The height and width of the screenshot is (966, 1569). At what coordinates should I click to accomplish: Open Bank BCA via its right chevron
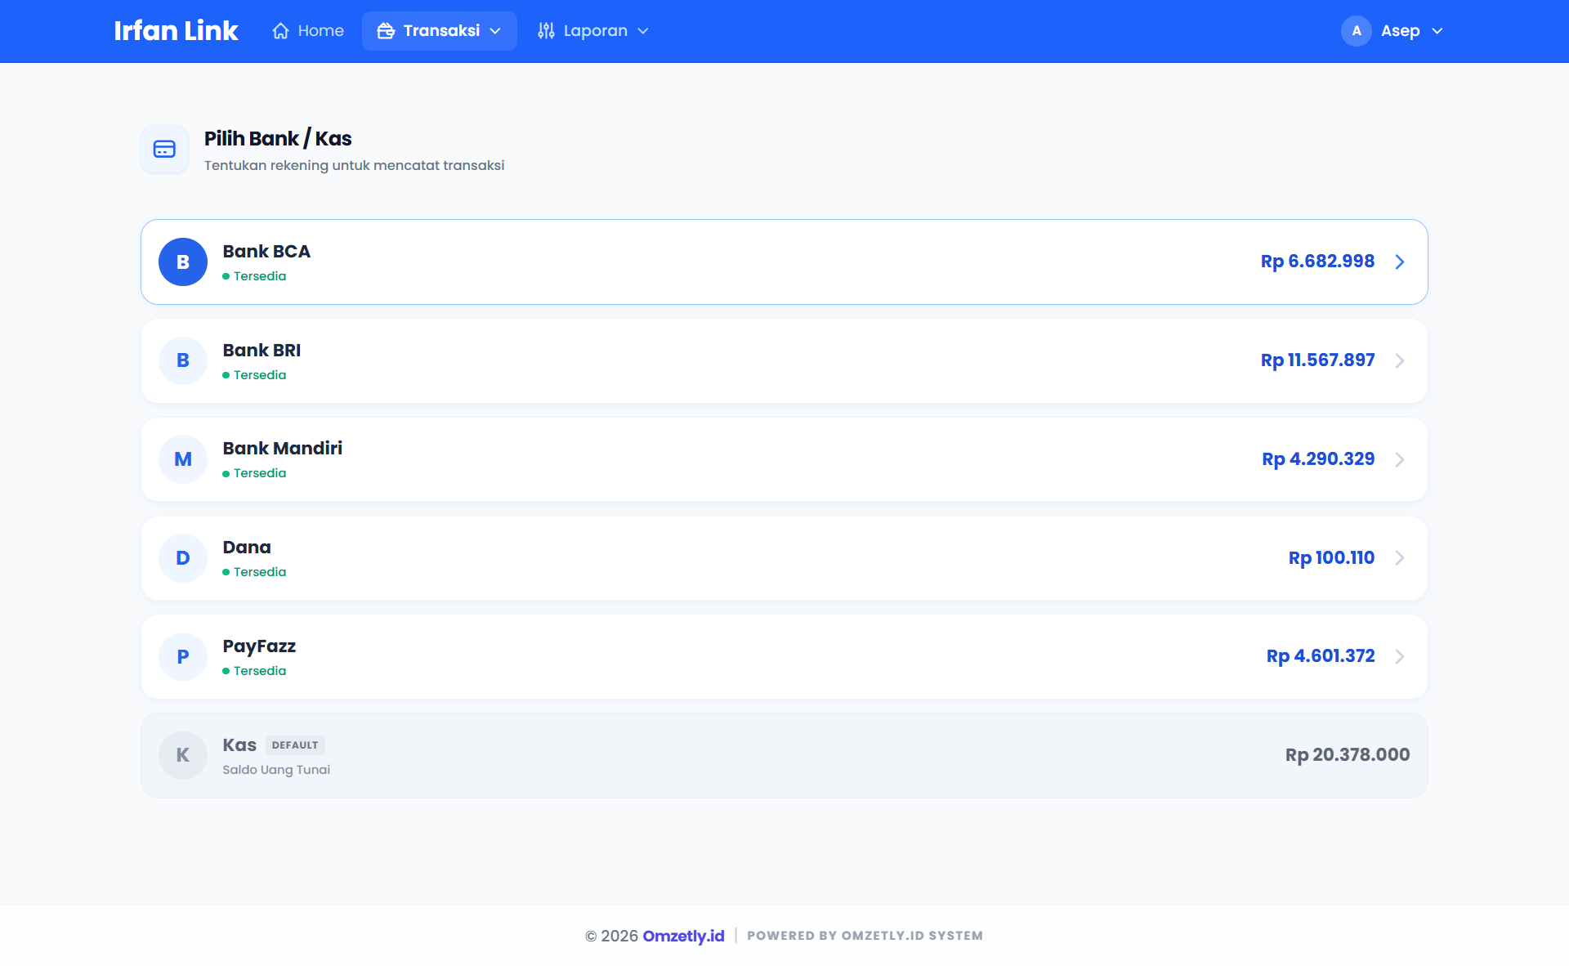[x=1400, y=262]
